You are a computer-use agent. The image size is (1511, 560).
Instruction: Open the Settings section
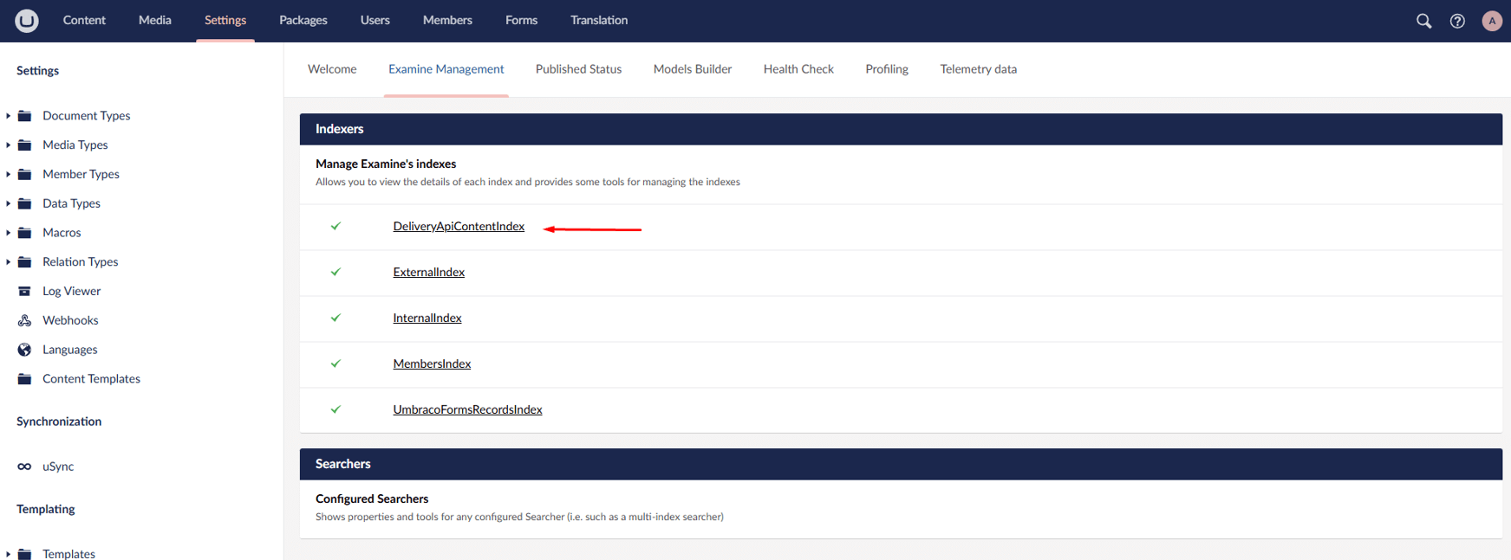pyautogui.click(x=225, y=20)
